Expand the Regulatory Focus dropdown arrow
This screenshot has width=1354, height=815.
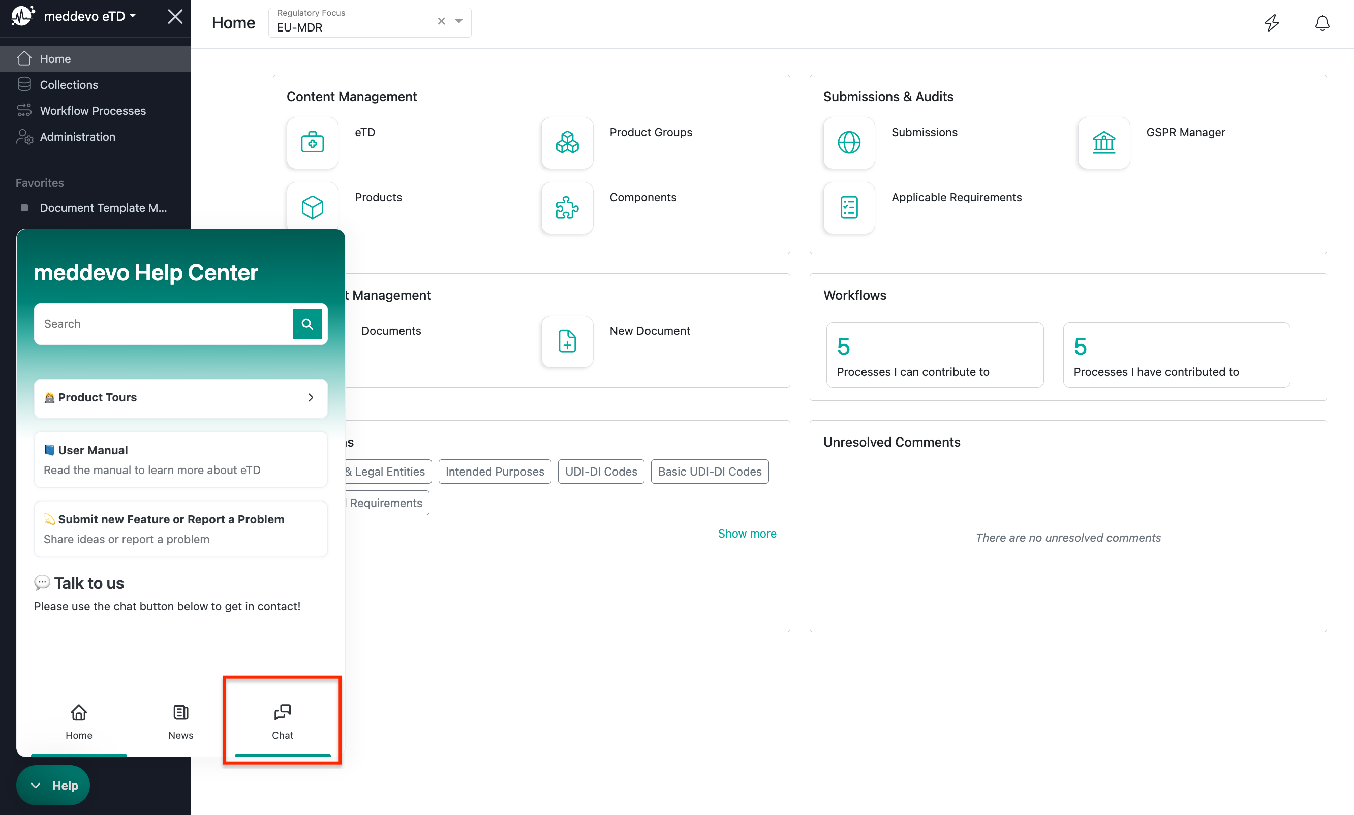point(459,21)
